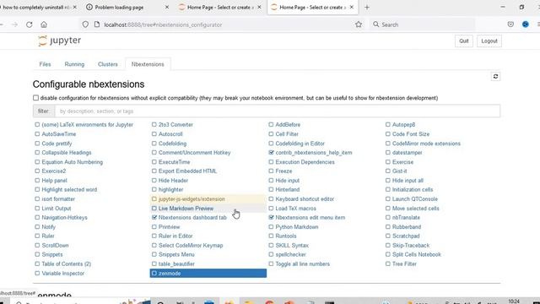Open Code Font Size link
Screen dimensions: 540x304
point(411,134)
